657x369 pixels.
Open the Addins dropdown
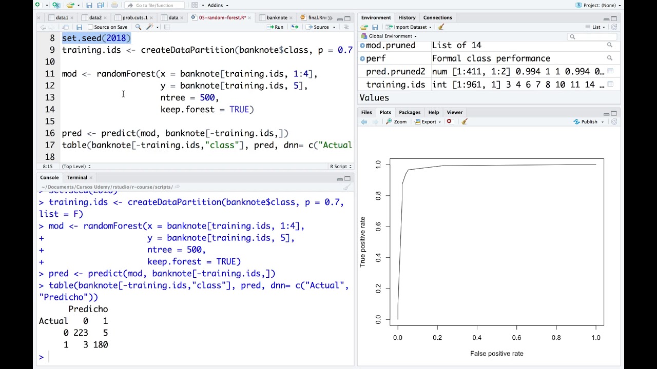(x=218, y=5)
